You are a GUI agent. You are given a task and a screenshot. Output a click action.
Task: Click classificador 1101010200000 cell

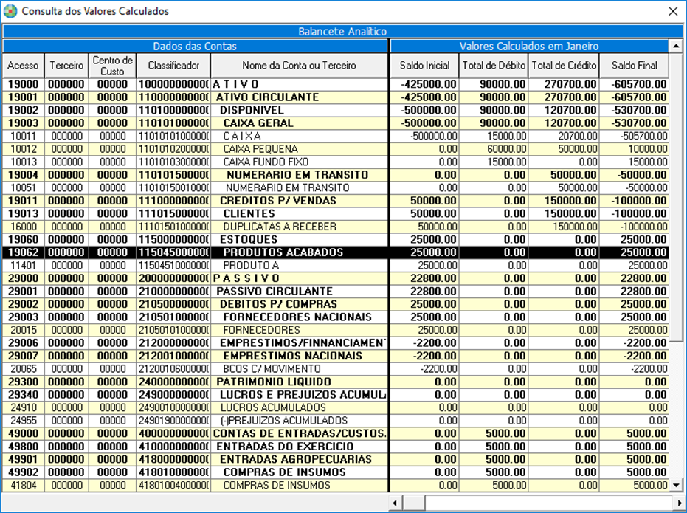pyautogui.click(x=173, y=149)
